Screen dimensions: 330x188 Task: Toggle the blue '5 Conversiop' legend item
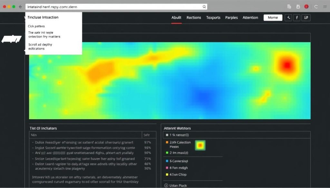pyautogui.click(x=167, y=161)
